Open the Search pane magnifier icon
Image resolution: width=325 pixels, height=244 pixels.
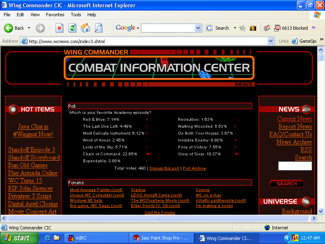coord(98,28)
